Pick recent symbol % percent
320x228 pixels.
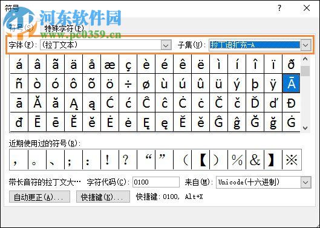pos(237,160)
